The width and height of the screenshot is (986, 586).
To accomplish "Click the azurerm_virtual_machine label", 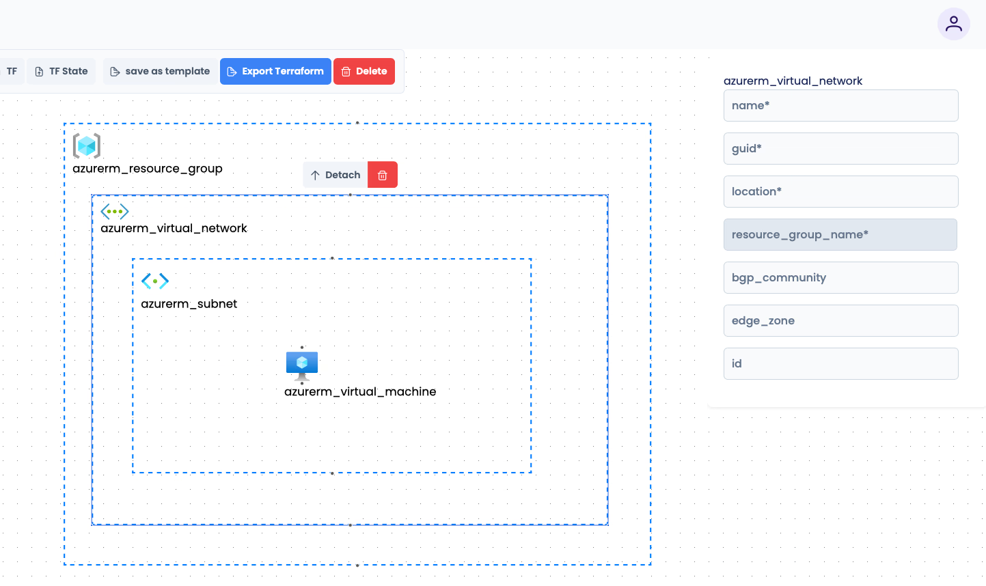I will [x=360, y=391].
